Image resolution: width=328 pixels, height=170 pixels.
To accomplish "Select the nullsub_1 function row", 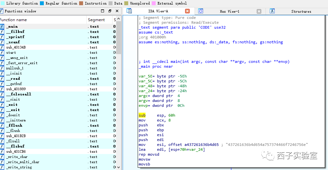I will 58,68.
